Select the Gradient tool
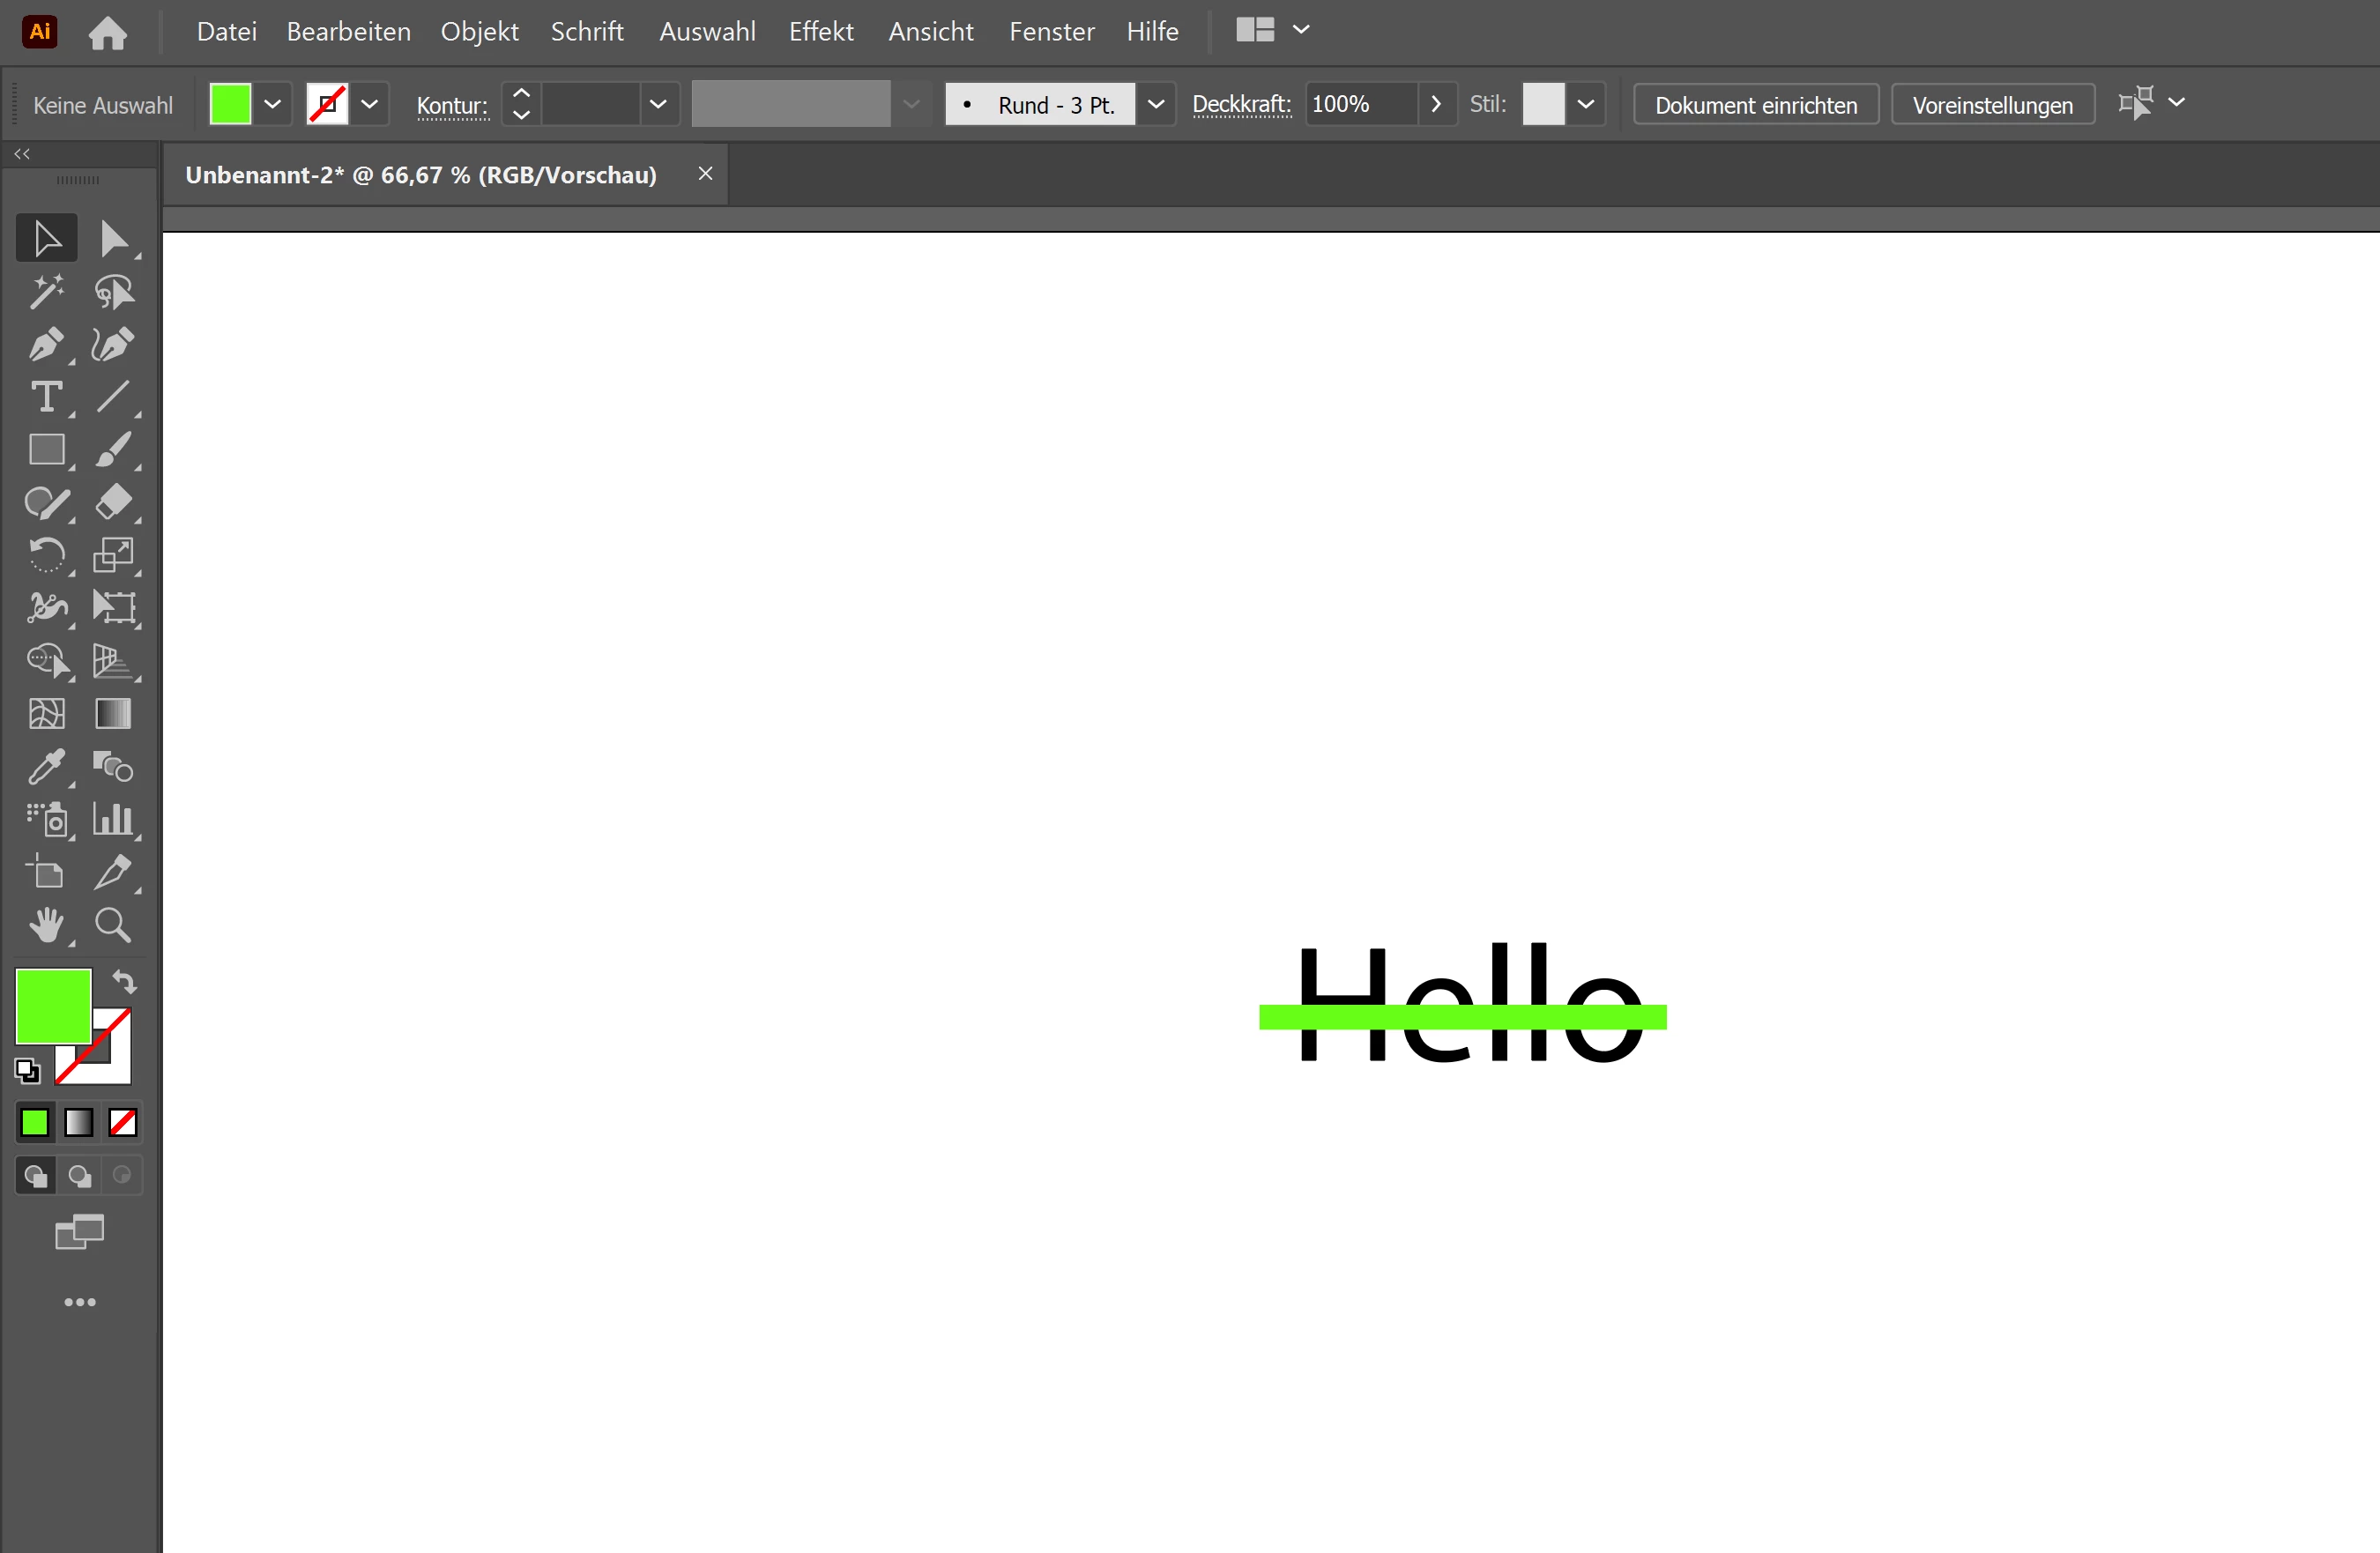The image size is (2380, 1553). click(113, 714)
